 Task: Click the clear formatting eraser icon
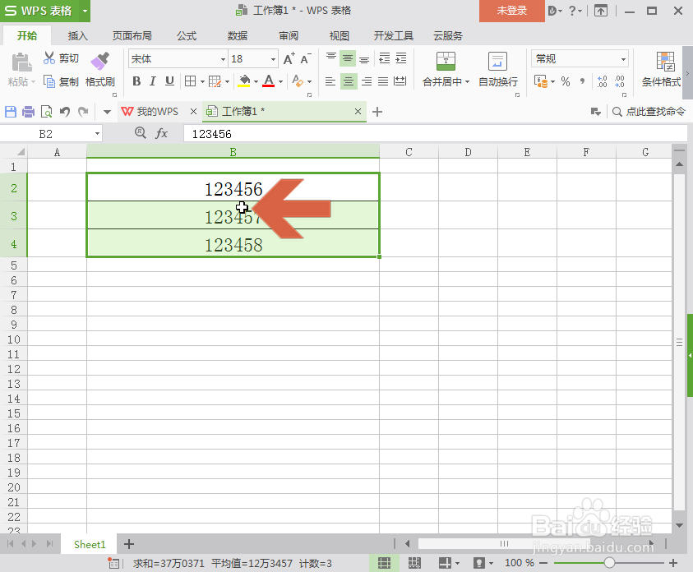tap(298, 81)
